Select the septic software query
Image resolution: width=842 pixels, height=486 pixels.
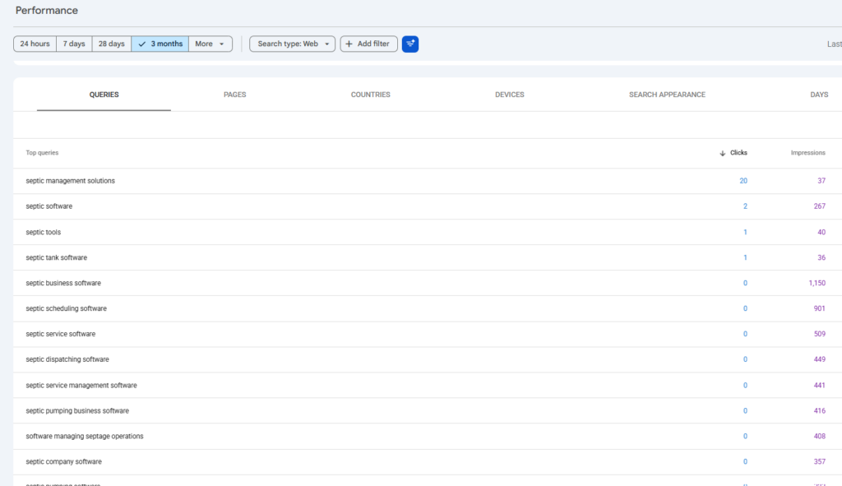(x=49, y=206)
